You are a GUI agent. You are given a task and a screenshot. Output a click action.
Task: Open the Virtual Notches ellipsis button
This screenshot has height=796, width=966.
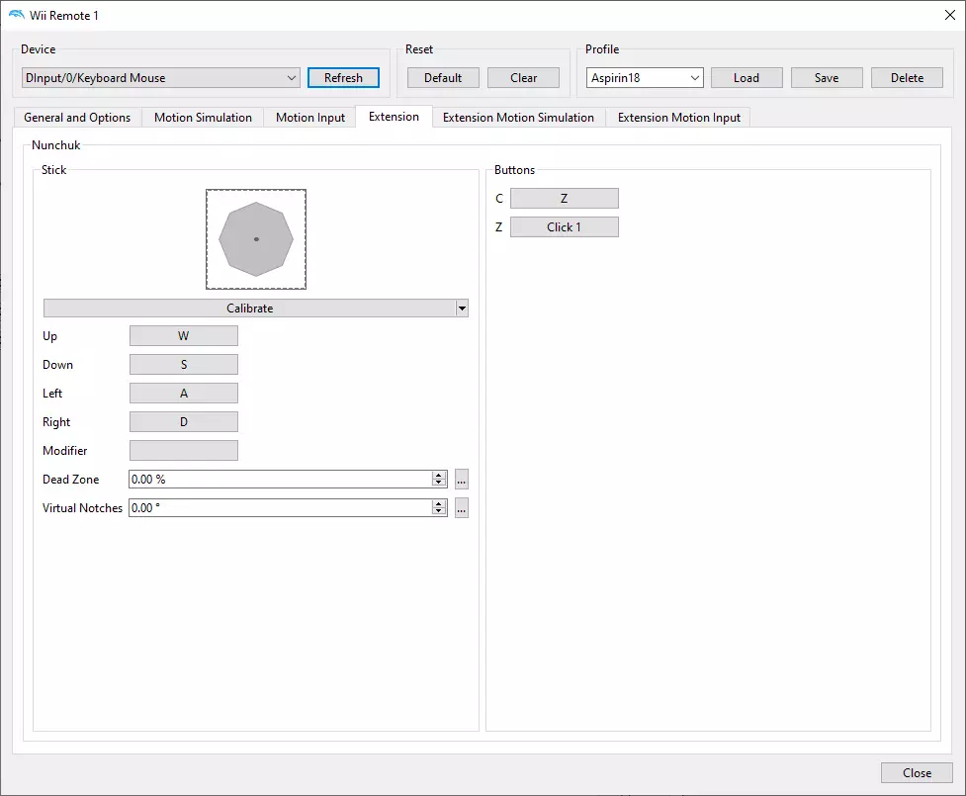pos(461,508)
